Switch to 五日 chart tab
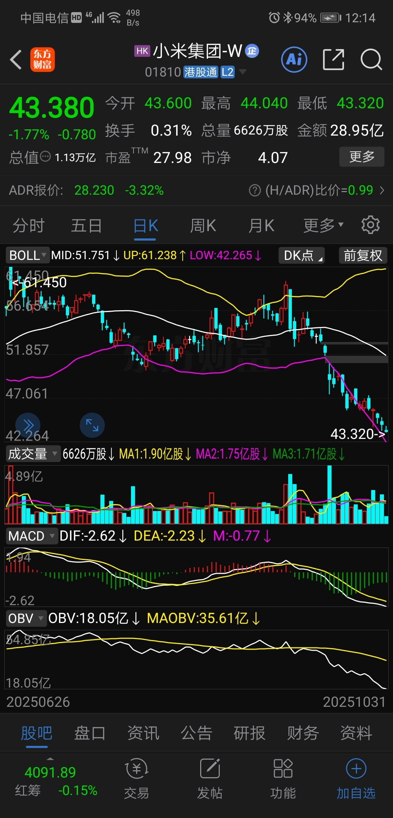This screenshot has width=393, height=818. tap(87, 226)
